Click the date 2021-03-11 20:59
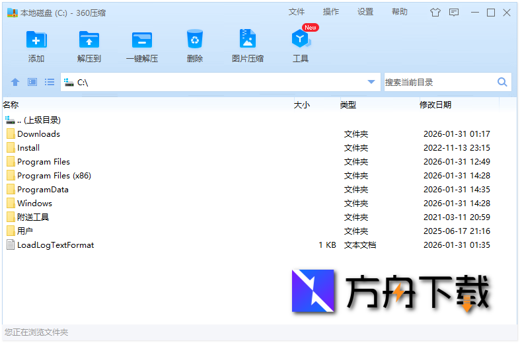This screenshot has width=520, height=343. click(x=457, y=217)
